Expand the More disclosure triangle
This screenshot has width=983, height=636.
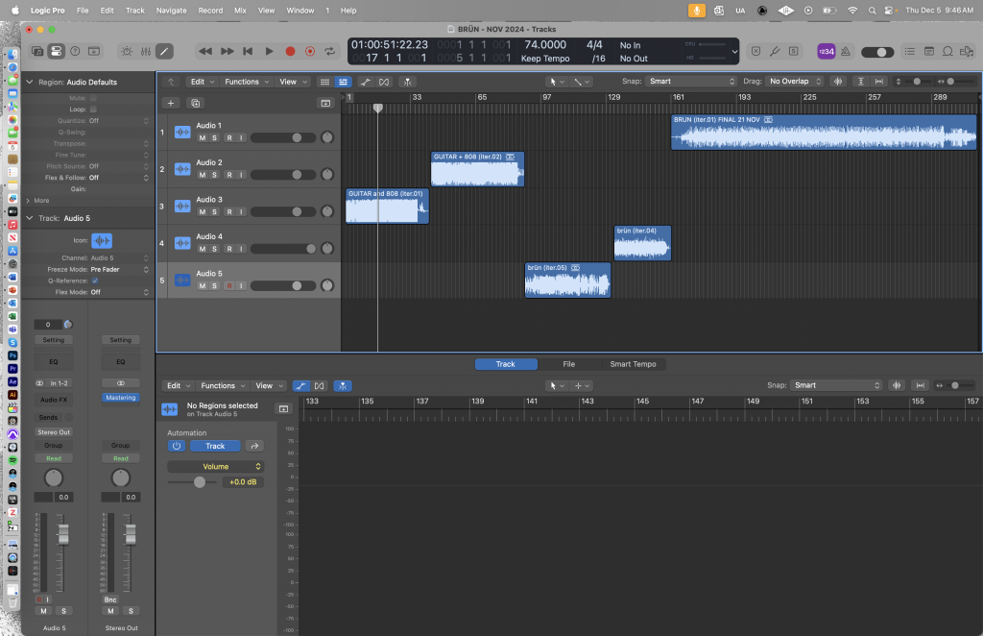(28, 201)
